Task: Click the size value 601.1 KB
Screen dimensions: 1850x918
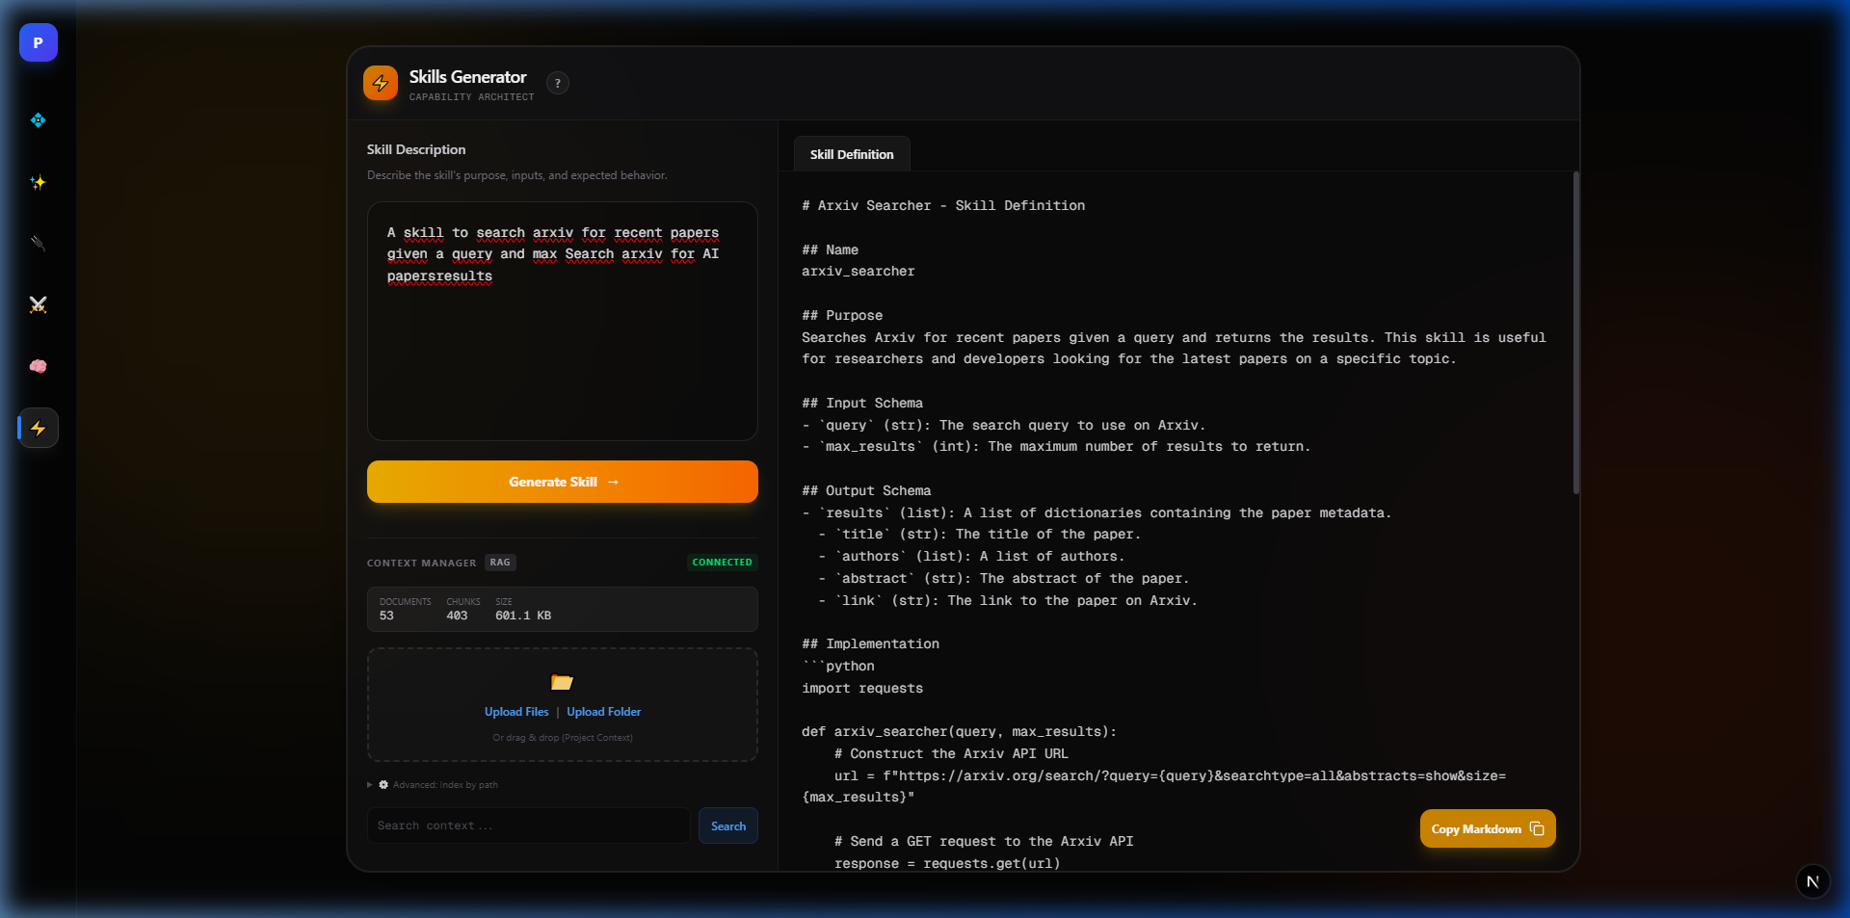Action: 523,616
